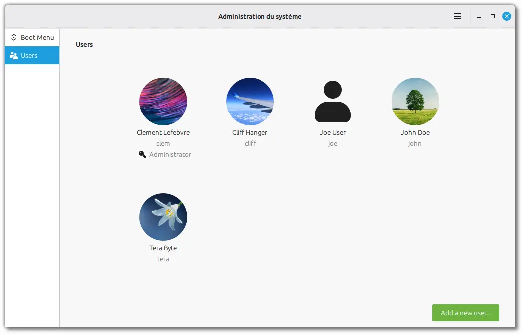Click the name John Doe
Screen dimensions: 523x335
415,133
